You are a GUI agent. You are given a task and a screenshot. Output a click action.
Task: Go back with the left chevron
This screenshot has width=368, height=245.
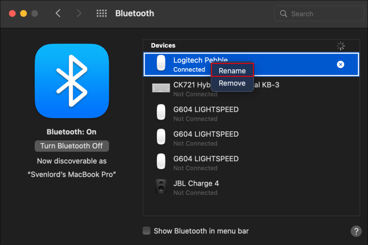(x=58, y=13)
